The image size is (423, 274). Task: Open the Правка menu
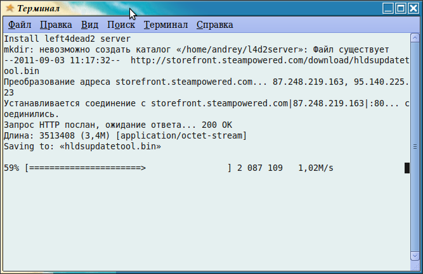[56, 25]
